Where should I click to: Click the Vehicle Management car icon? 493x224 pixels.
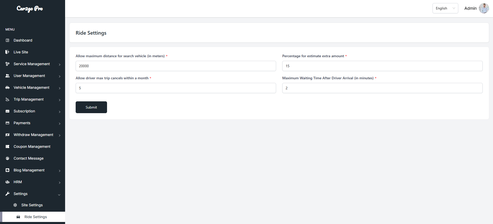pos(7,87)
